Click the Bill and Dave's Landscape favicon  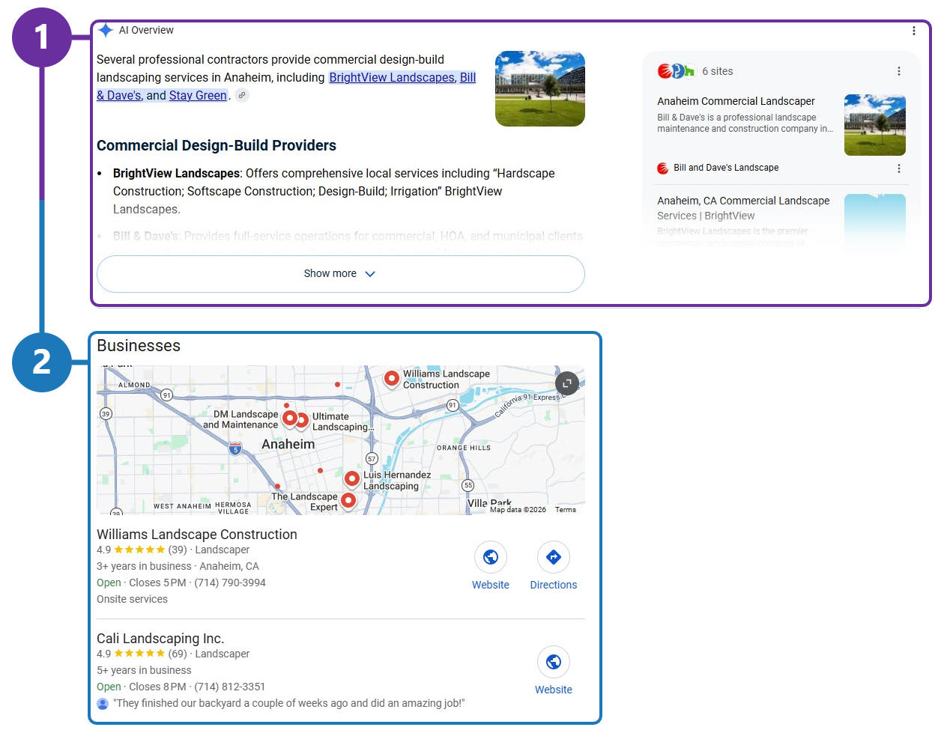click(663, 168)
